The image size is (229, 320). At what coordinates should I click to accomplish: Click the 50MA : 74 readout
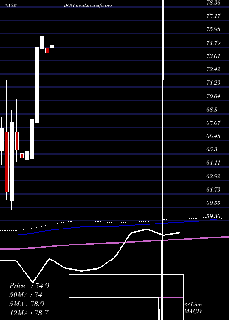click(x=26, y=295)
